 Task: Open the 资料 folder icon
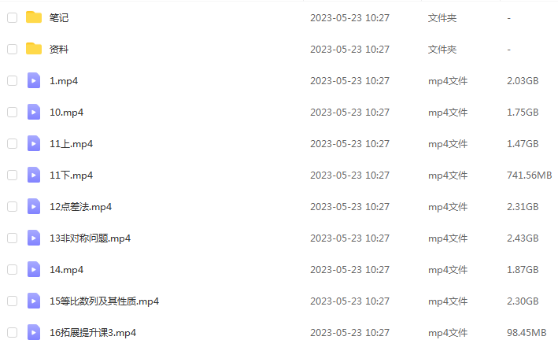(34, 49)
